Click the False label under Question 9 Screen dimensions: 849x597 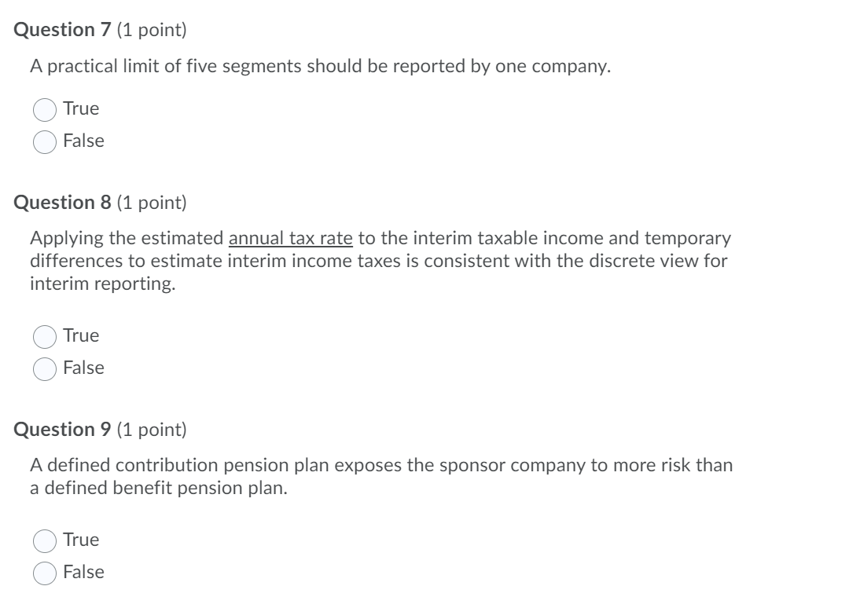pyautogui.click(x=83, y=572)
